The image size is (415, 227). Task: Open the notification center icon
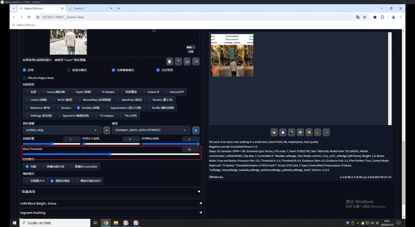399,223
